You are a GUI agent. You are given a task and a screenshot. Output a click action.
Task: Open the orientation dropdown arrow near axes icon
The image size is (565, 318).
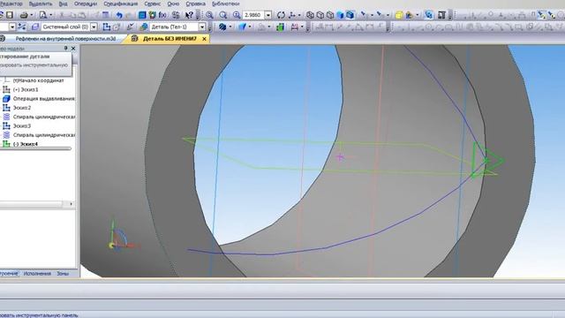tap(299, 15)
